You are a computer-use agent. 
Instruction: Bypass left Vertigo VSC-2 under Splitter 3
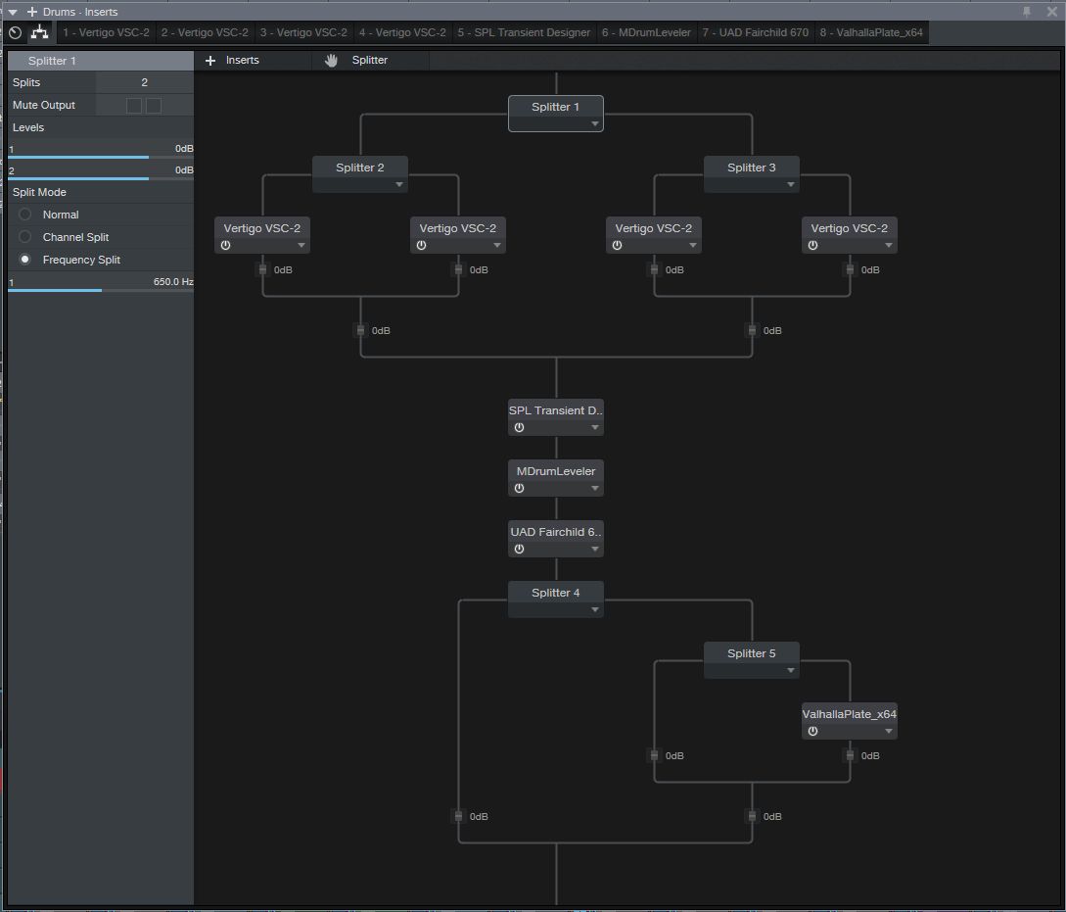click(618, 246)
